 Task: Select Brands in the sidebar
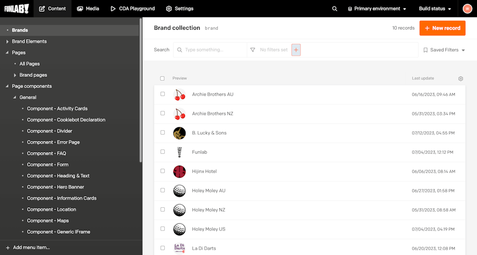pos(69,30)
